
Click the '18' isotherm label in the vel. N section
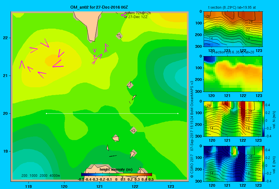(248, 128)
